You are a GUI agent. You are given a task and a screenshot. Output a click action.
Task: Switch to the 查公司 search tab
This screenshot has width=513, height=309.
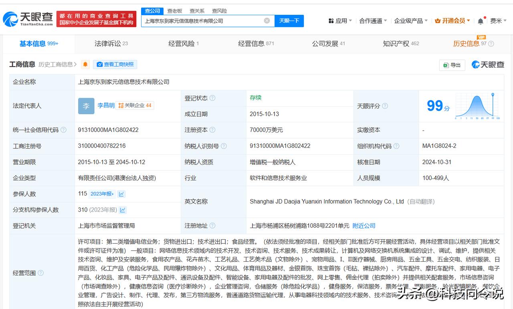[x=152, y=11]
